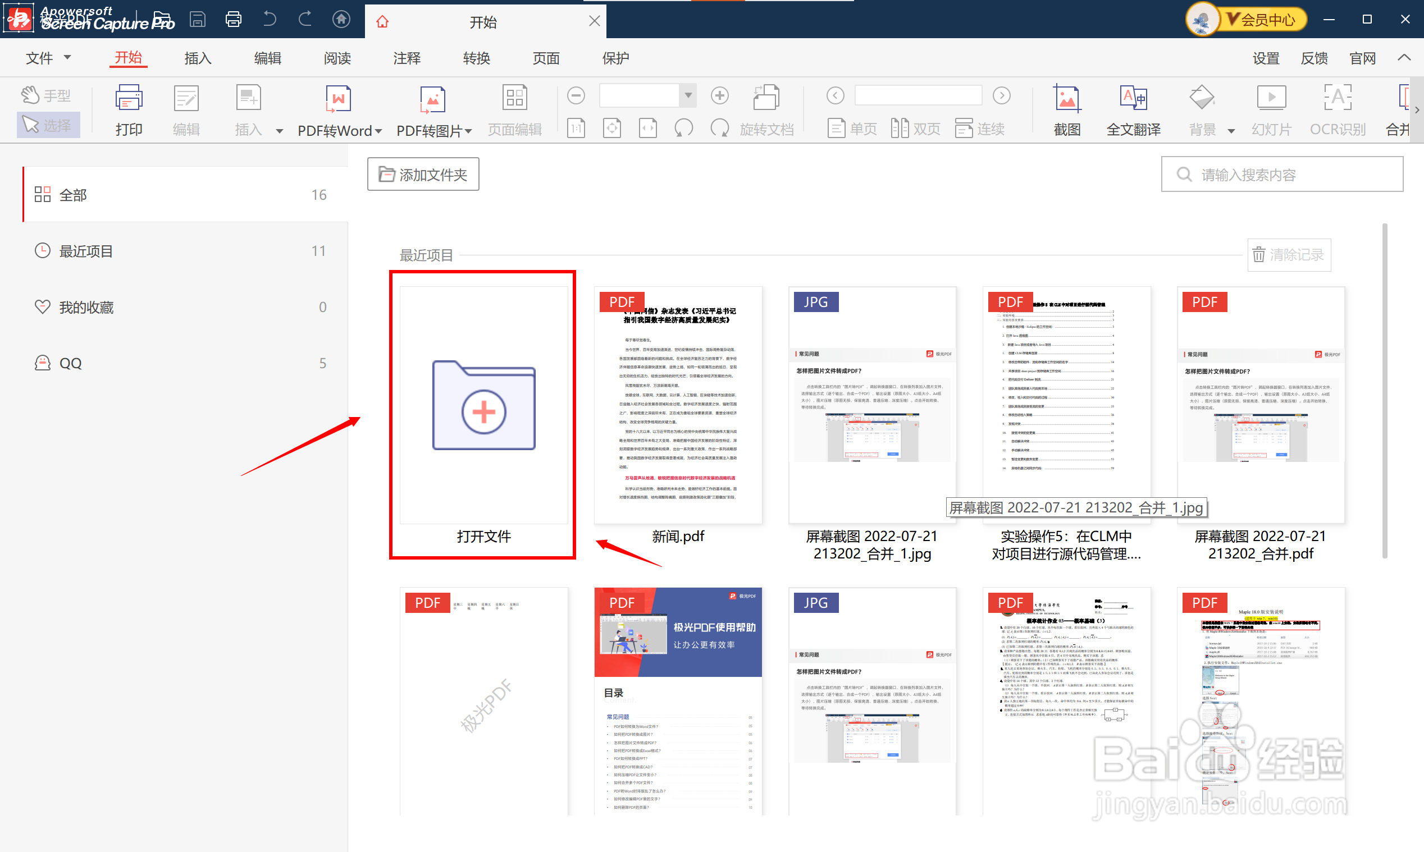
Task: Activate the 选择 selection tool mode
Action: click(x=47, y=125)
